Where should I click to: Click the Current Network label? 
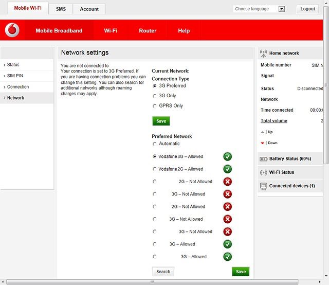pos(171,71)
